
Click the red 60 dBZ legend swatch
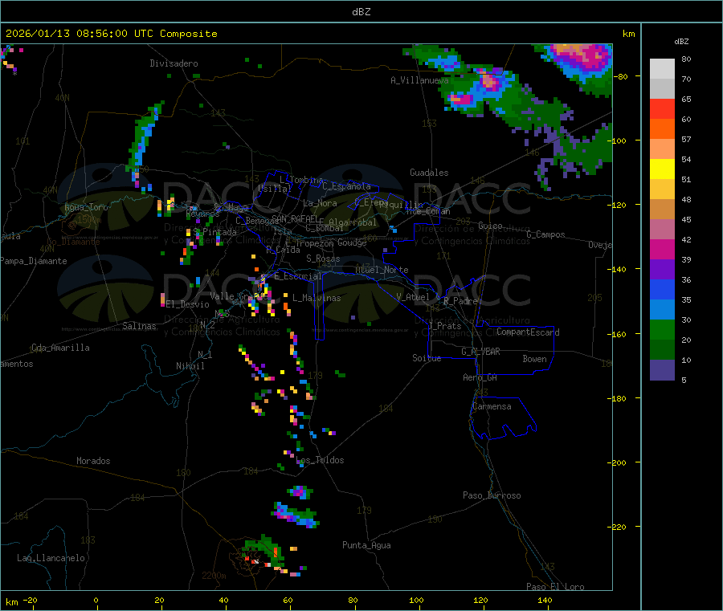tap(662, 108)
